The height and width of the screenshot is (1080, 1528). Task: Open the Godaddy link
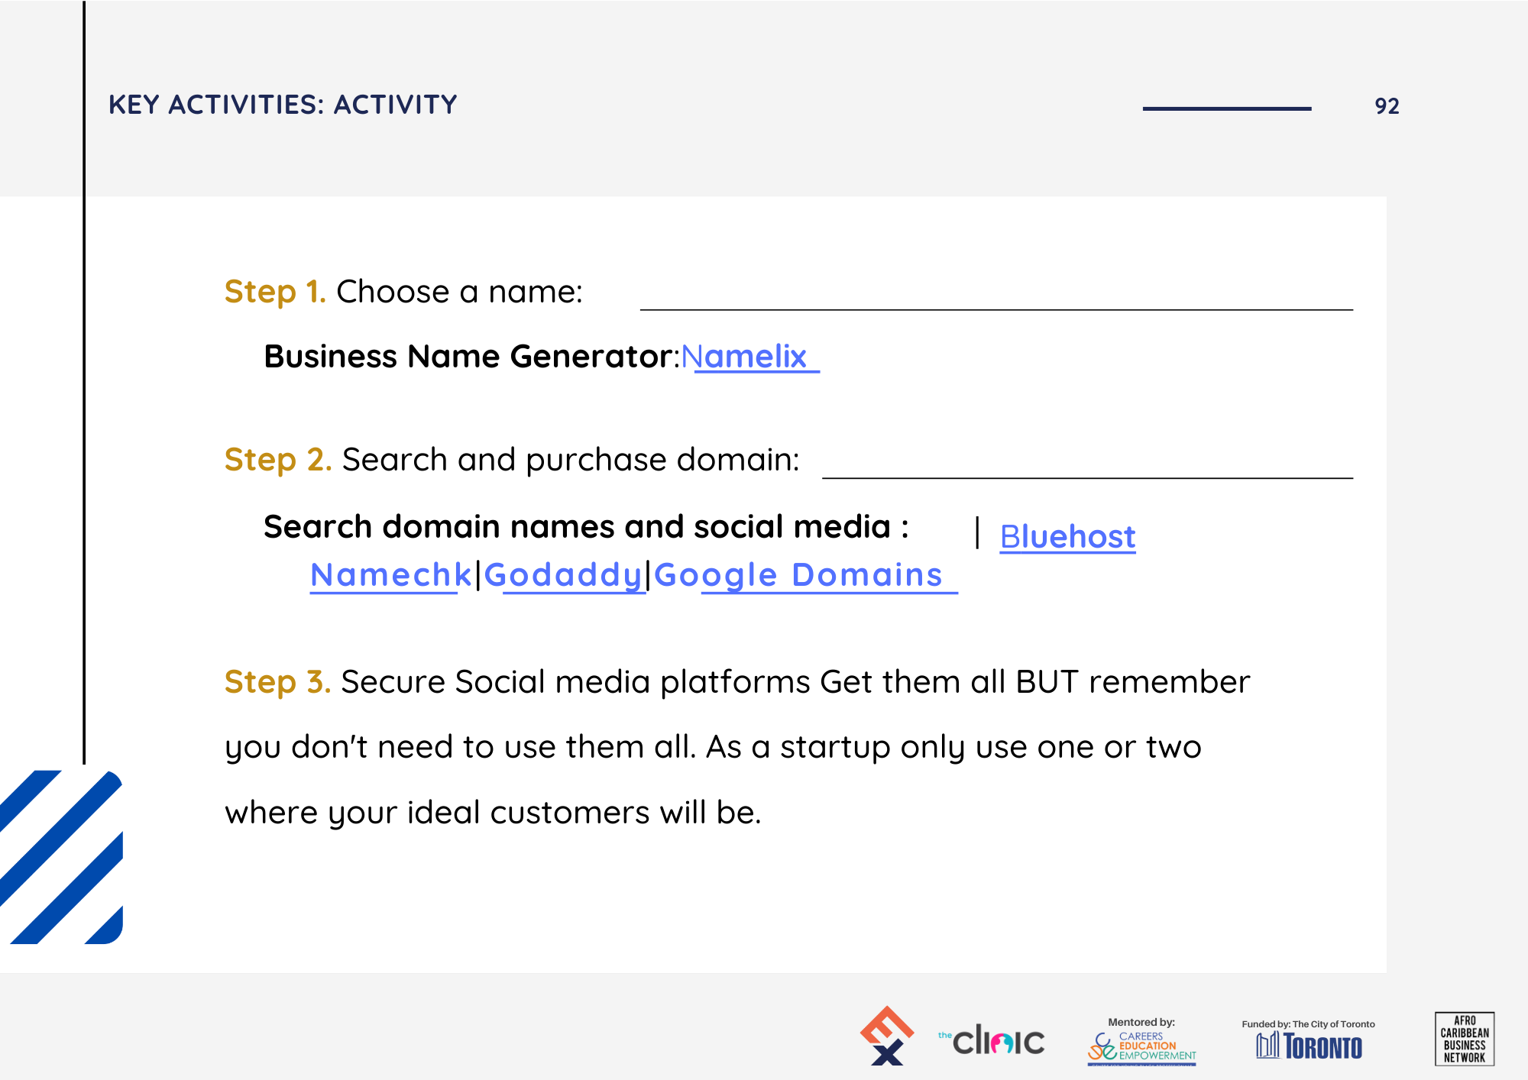click(563, 575)
